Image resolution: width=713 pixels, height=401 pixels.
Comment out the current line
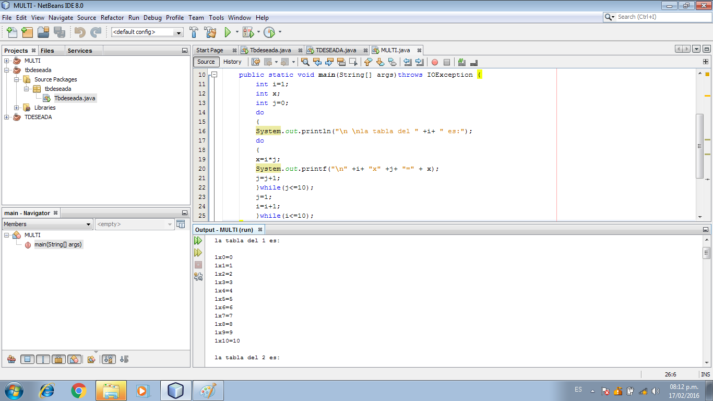click(x=461, y=62)
